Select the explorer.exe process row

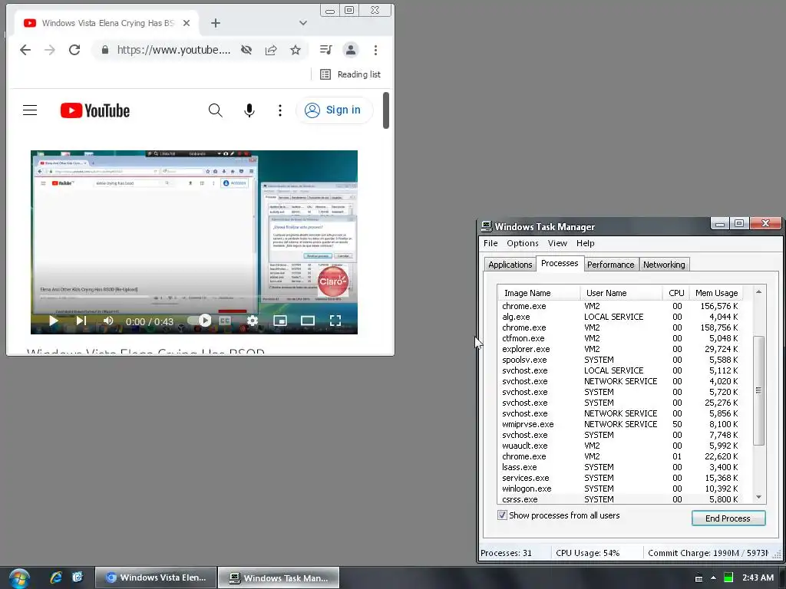620,349
